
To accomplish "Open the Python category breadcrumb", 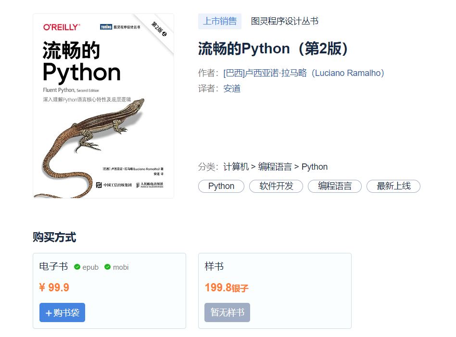I will [315, 167].
